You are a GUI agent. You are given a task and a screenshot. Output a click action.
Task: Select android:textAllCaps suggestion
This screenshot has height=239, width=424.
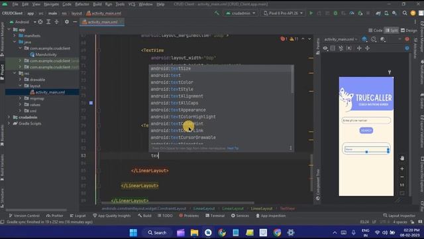coord(221,103)
